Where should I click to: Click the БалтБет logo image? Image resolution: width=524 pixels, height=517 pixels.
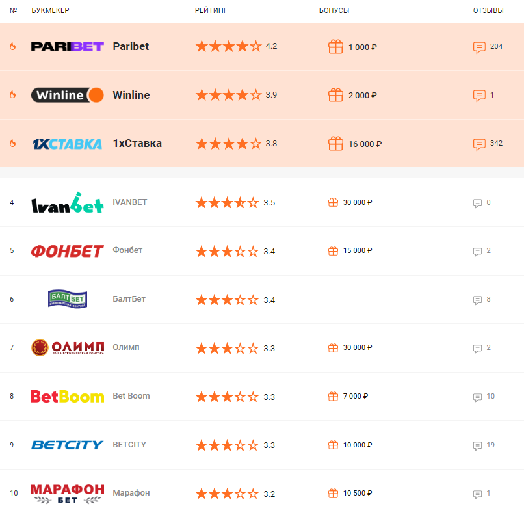[x=68, y=299]
